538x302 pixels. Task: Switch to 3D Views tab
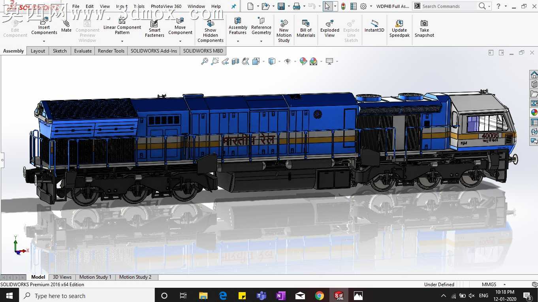pyautogui.click(x=62, y=277)
